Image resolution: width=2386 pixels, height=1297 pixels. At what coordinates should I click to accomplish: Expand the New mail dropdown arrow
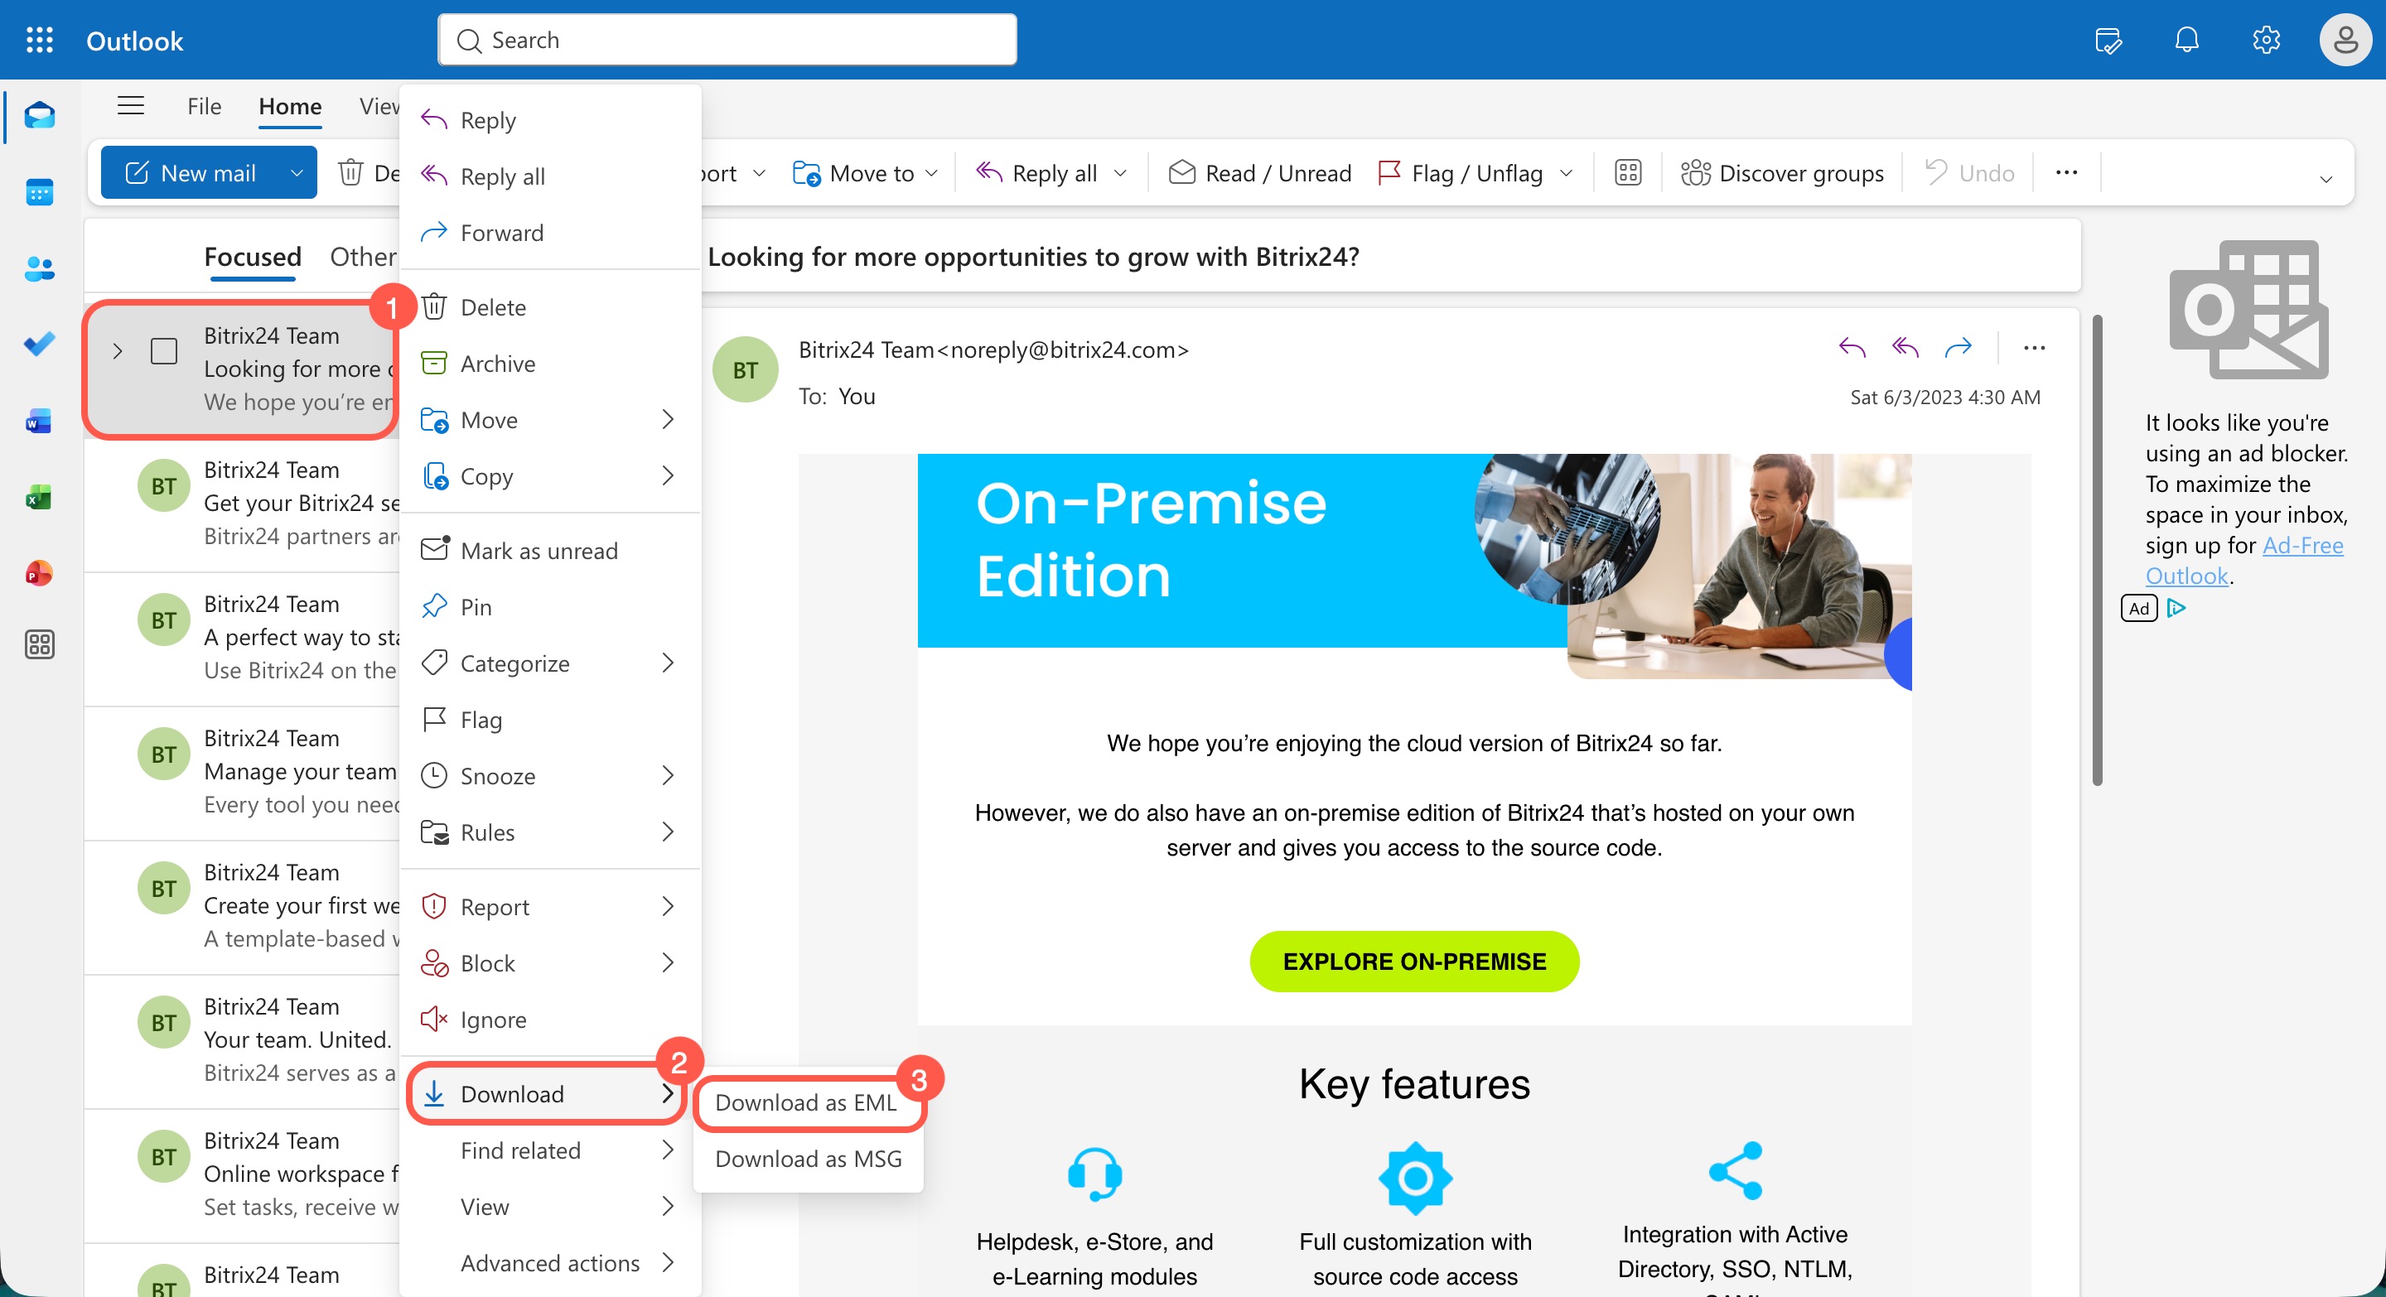297,173
